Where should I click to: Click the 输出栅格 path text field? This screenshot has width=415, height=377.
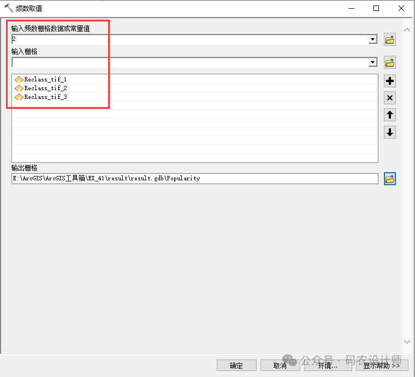click(x=194, y=179)
